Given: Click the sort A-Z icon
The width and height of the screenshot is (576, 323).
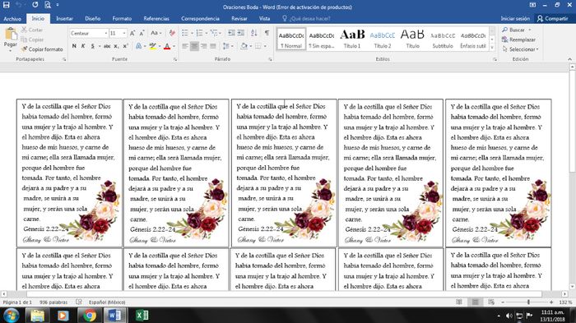Looking at the screenshot, I should click(x=253, y=33).
